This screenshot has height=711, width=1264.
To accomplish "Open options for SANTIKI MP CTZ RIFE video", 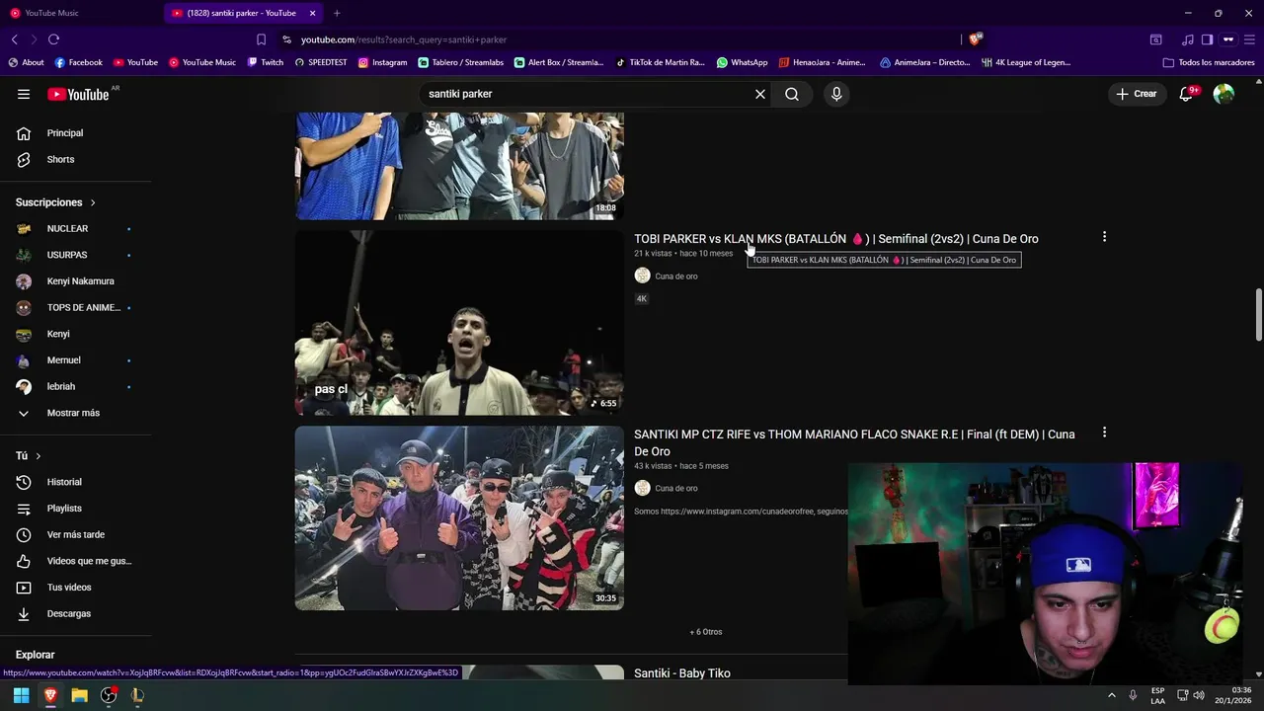I will [x=1104, y=433].
